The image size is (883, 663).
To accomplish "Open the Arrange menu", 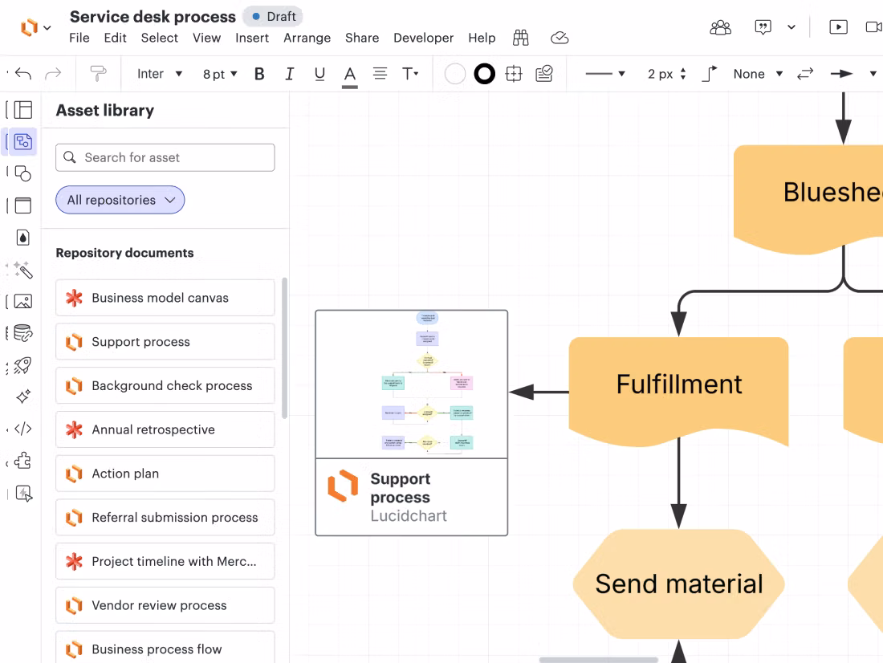I will 307,38.
